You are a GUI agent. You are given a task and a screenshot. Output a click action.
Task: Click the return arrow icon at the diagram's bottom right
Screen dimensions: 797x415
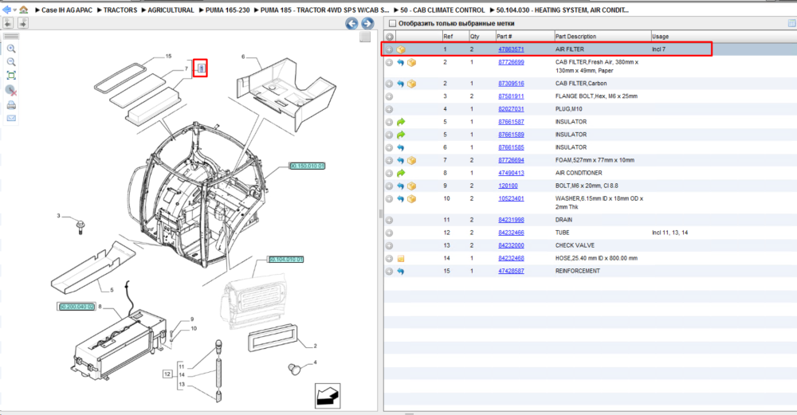(x=328, y=396)
